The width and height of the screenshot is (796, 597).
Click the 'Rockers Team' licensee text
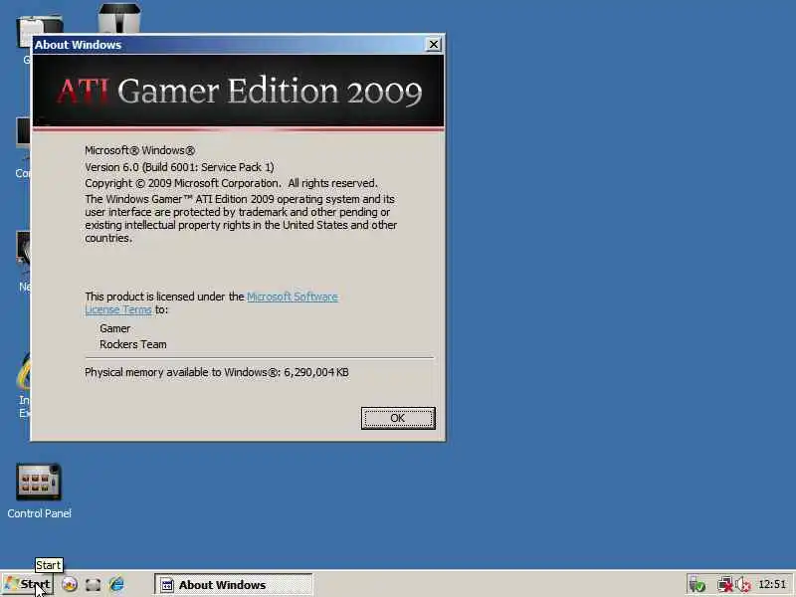pos(133,344)
